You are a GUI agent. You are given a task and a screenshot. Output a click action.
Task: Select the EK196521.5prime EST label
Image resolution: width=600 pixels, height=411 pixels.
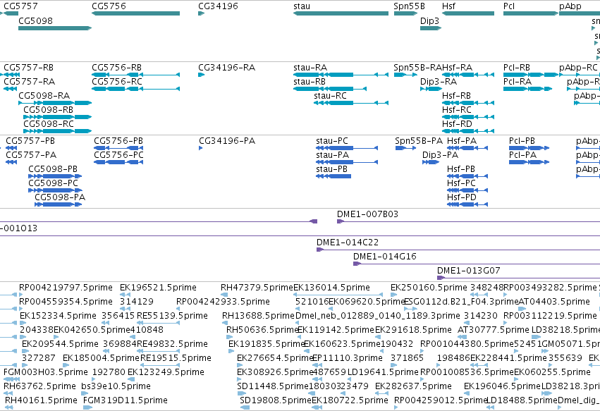[x=158, y=288]
